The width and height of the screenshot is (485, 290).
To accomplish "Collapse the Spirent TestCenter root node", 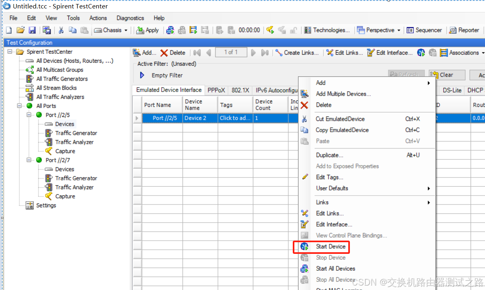I will 10,51.
